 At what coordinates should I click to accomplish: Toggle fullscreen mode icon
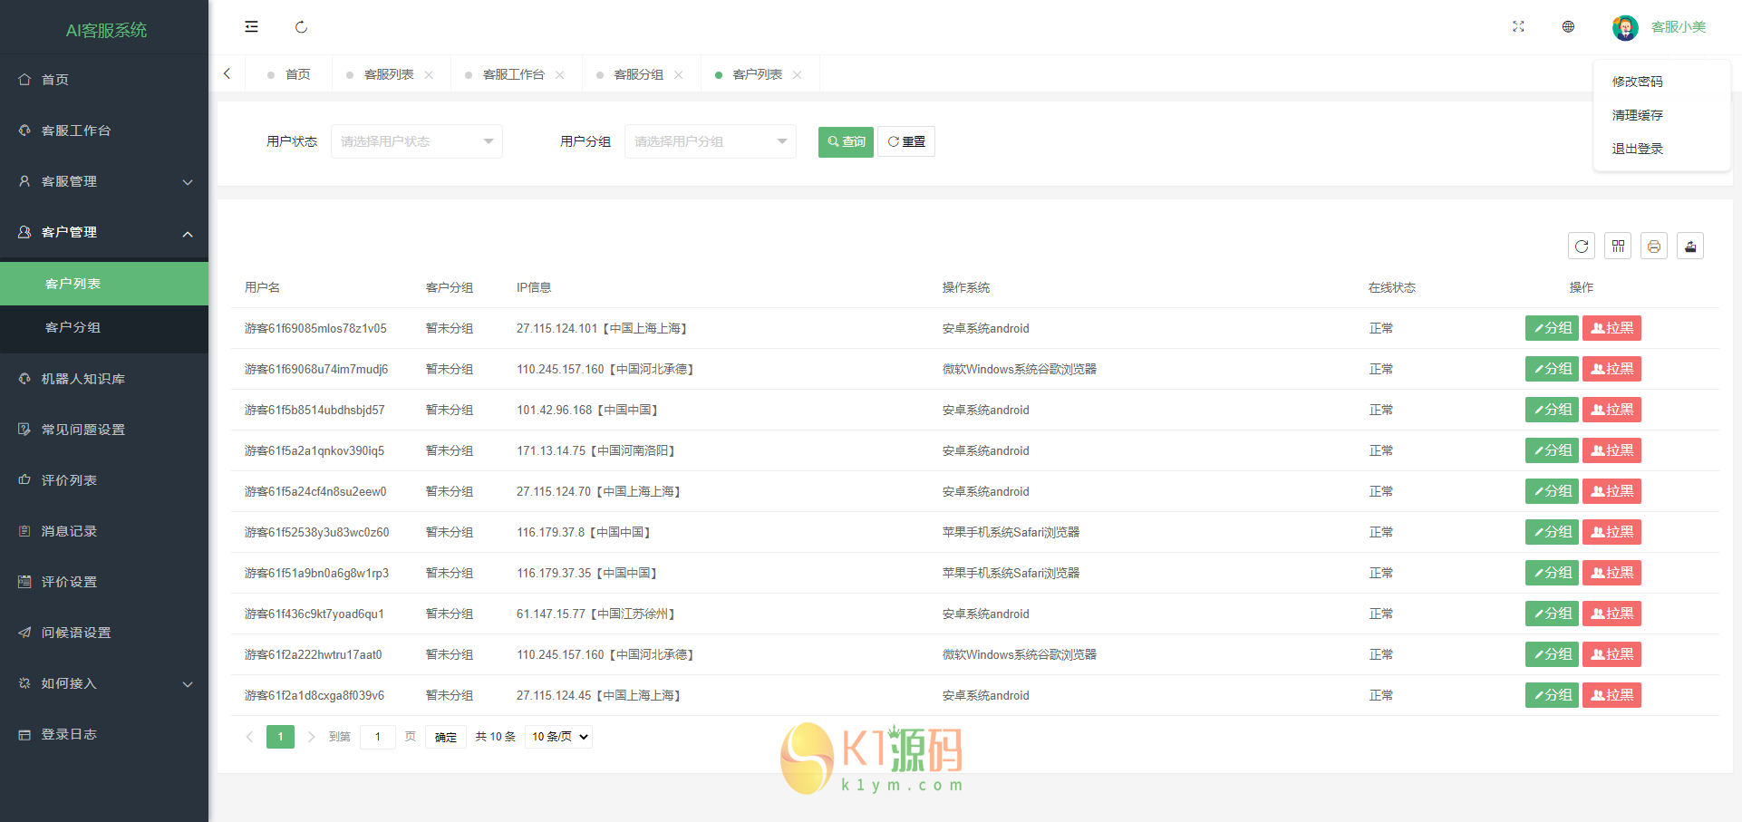[x=1518, y=27]
